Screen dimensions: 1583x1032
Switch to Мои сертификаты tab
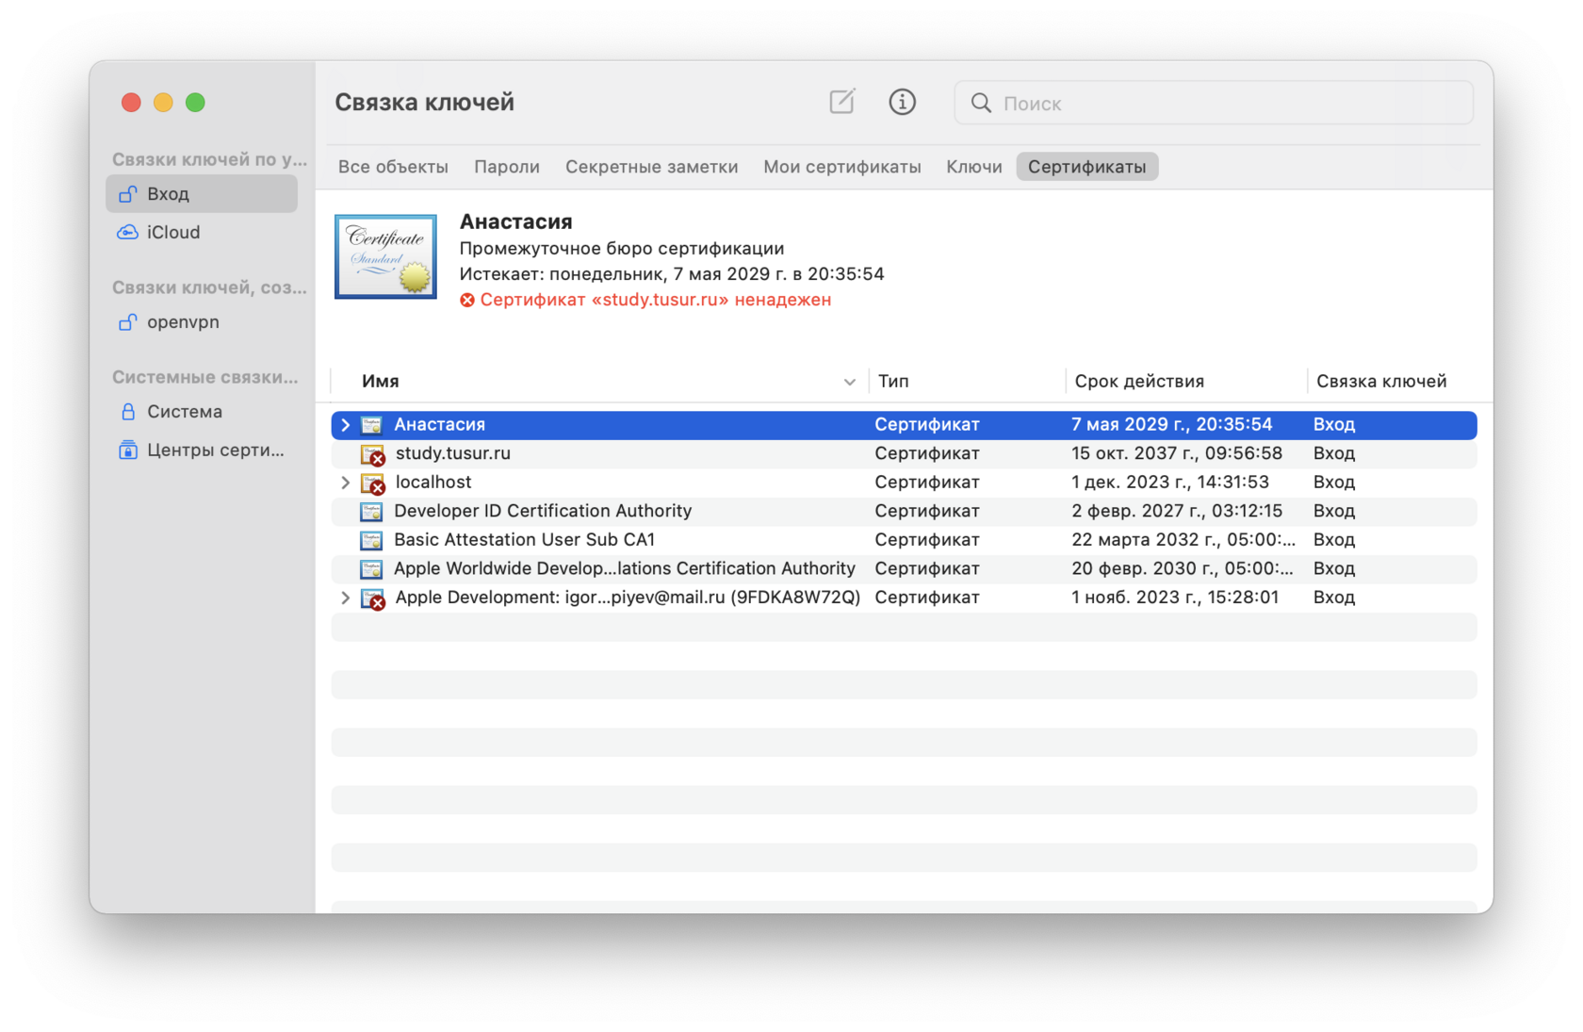[x=841, y=167]
